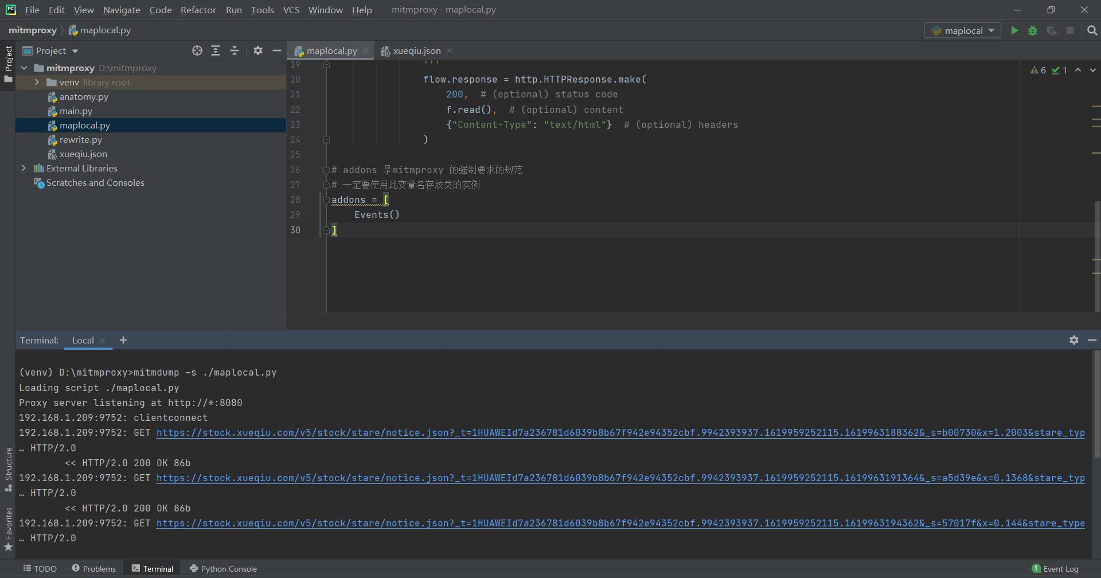Screen dimensions: 1101x578
Task: Jump to previous highlighted error arrow
Action: (x=1078, y=70)
